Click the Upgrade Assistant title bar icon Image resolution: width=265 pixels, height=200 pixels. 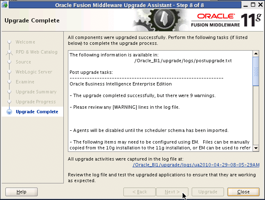point(5,5)
